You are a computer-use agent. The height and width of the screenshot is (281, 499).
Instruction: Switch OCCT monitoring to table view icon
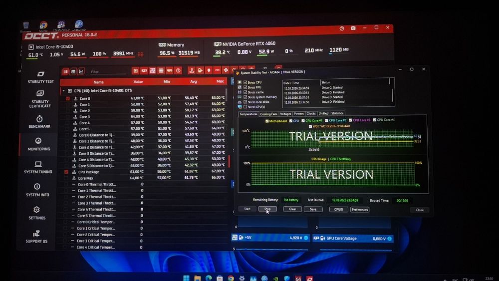[65, 71]
